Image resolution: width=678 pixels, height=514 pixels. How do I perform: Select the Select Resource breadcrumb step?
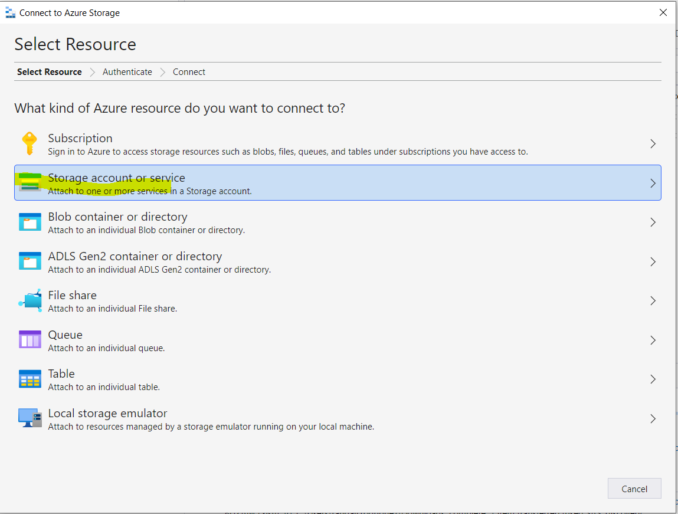pos(50,72)
